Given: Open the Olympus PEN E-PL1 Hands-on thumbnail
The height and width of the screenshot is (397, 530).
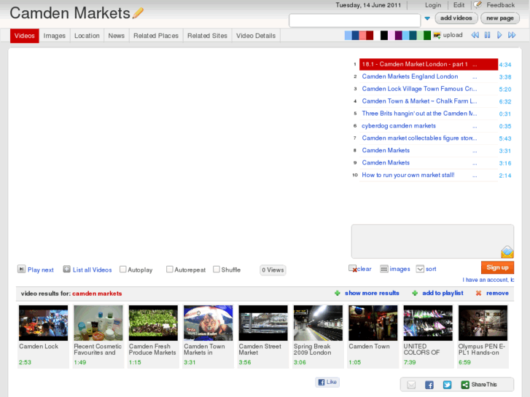Looking at the screenshot, I should point(483,323).
